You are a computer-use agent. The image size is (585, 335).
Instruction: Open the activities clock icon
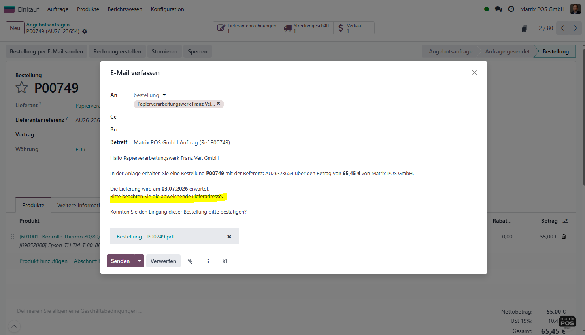pos(511,9)
